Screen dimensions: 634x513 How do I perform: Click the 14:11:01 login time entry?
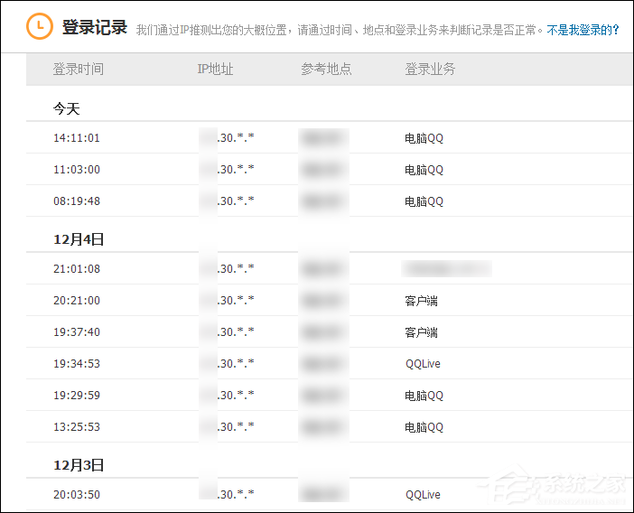click(x=77, y=138)
